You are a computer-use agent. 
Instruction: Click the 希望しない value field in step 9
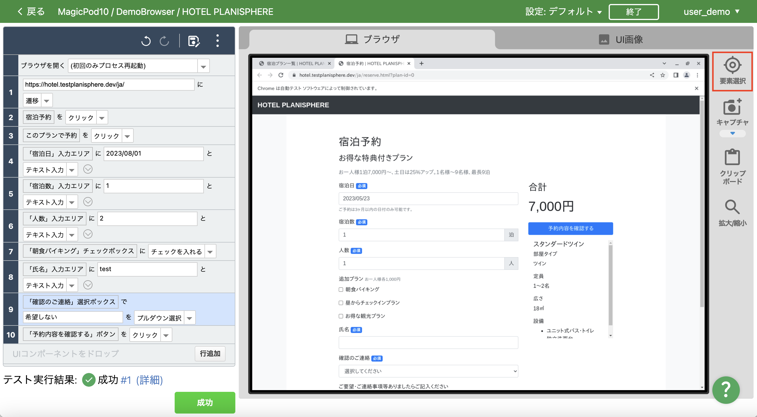[x=73, y=317]
